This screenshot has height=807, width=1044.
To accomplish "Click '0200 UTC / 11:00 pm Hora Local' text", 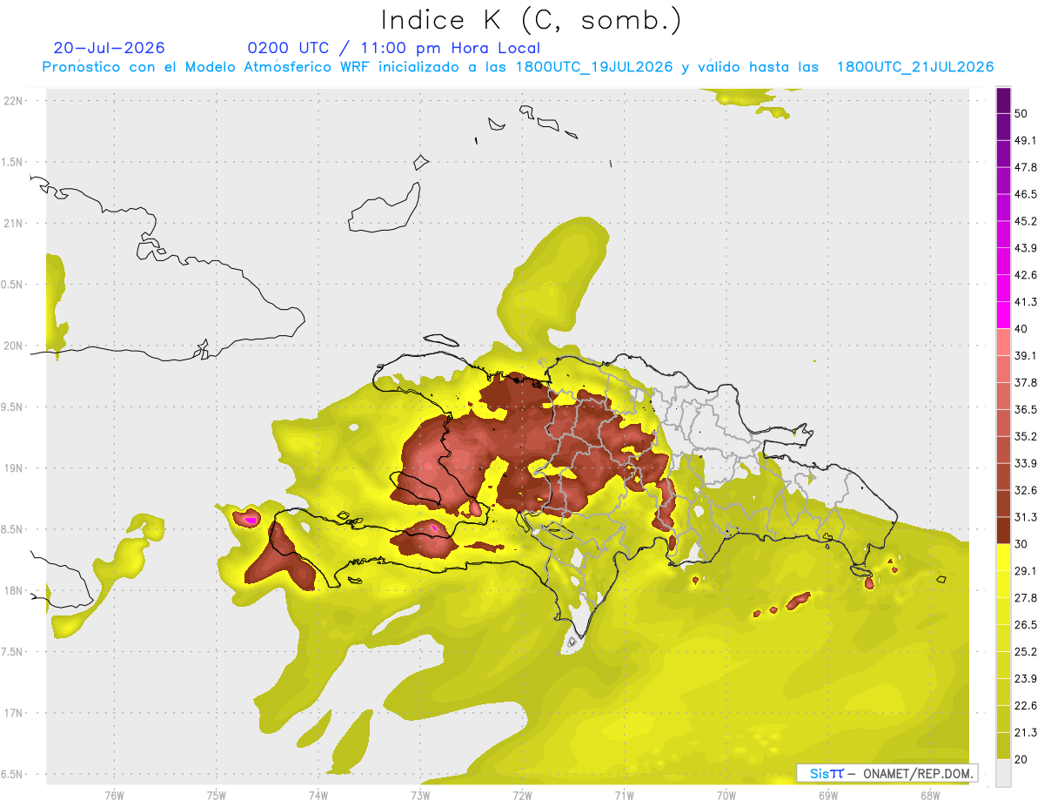I will point(394,48).
